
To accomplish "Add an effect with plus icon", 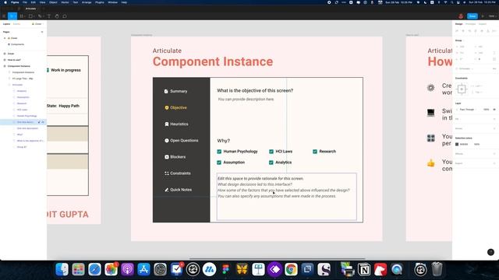I will [494, 154].
